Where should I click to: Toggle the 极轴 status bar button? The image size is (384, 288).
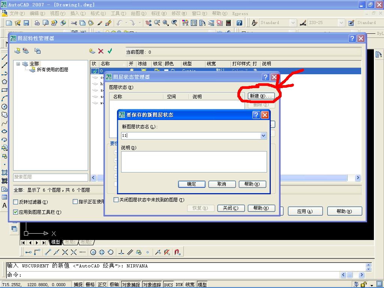point(114,284)
